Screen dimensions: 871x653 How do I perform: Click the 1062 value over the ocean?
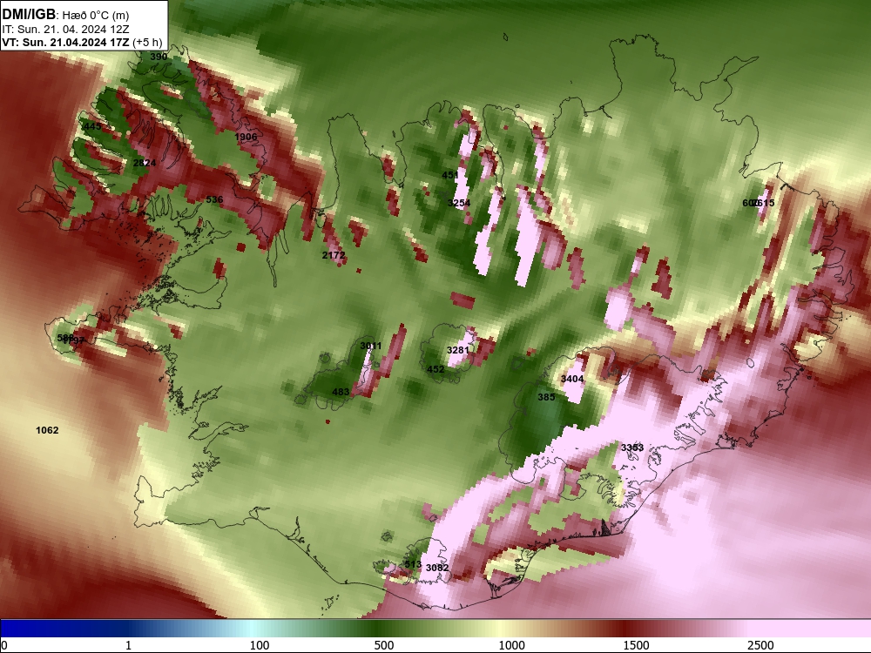coord(47,430)
